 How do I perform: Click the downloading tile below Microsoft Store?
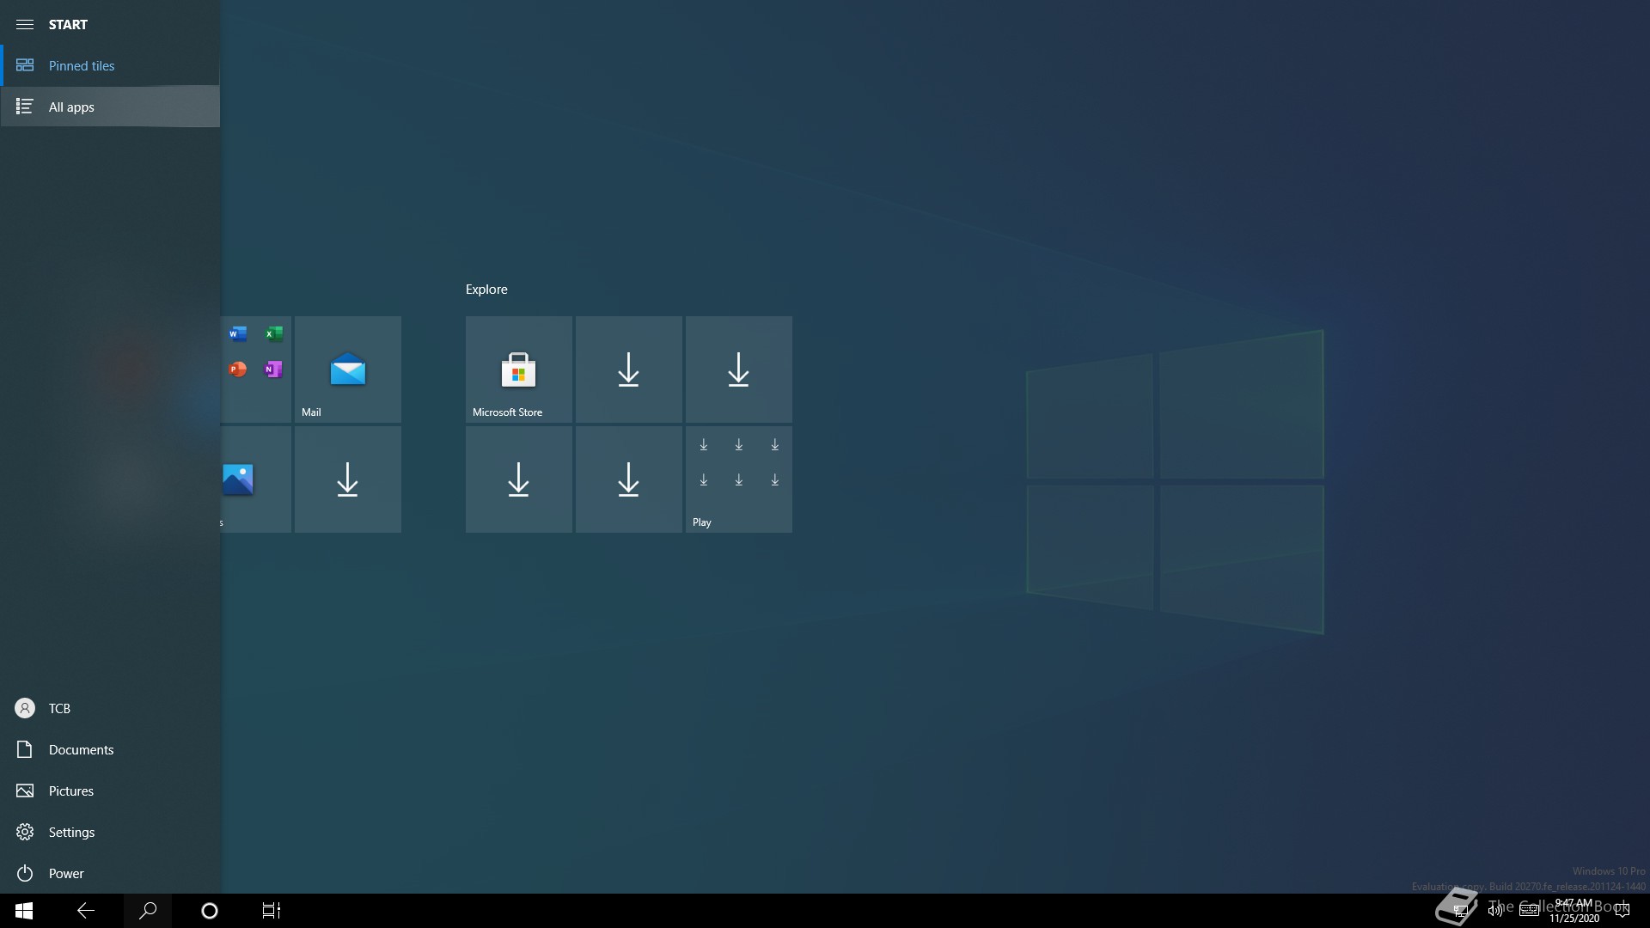pyautogui.click(x=518, y=479)
